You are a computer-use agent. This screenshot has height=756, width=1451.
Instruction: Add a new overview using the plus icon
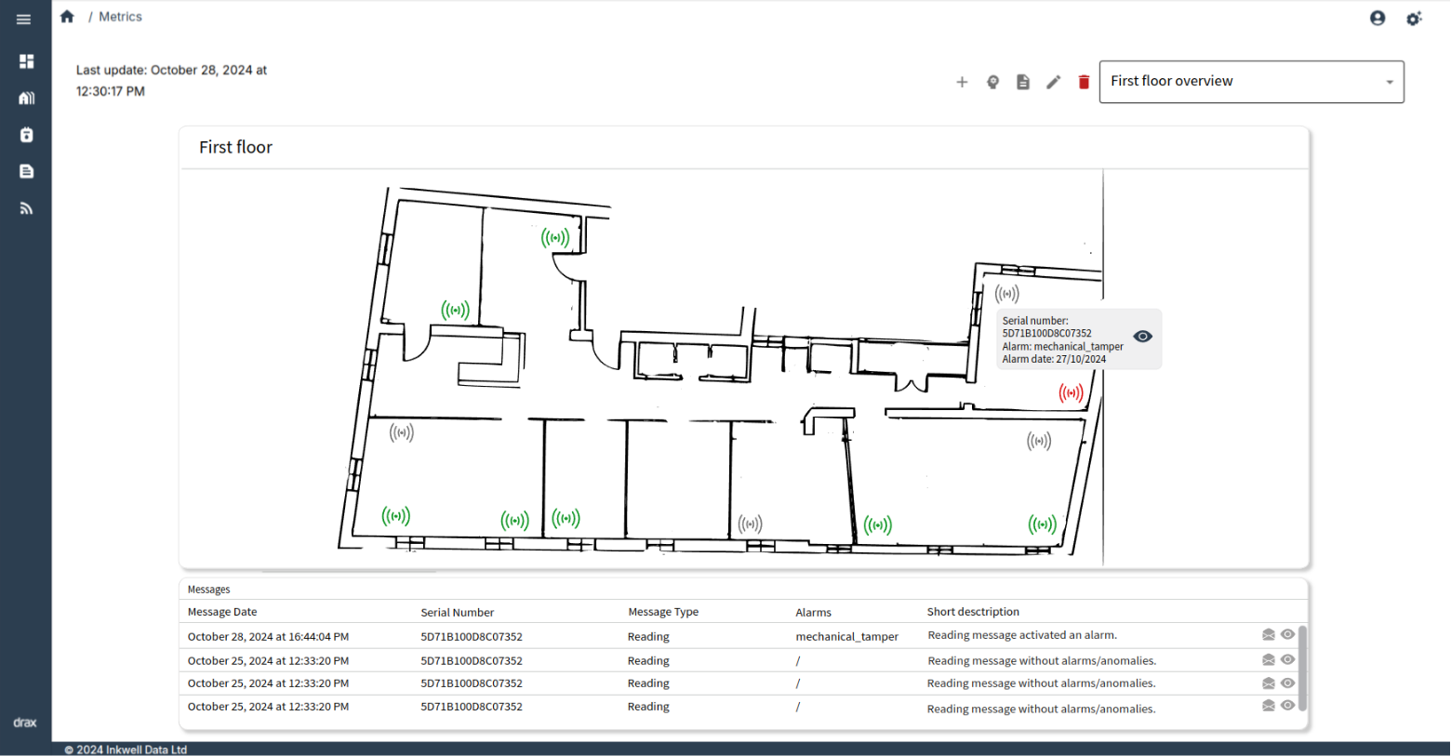(x=962, y=82)
